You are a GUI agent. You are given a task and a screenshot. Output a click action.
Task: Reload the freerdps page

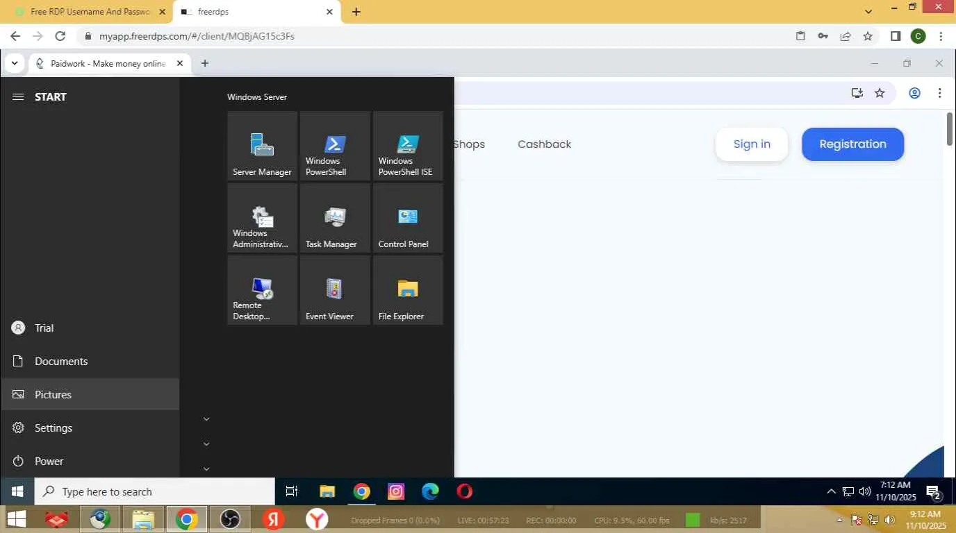60,36
